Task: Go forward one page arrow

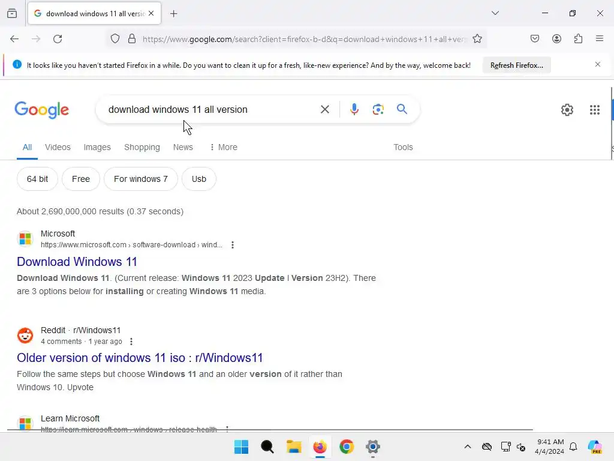Action: [36, 39]
